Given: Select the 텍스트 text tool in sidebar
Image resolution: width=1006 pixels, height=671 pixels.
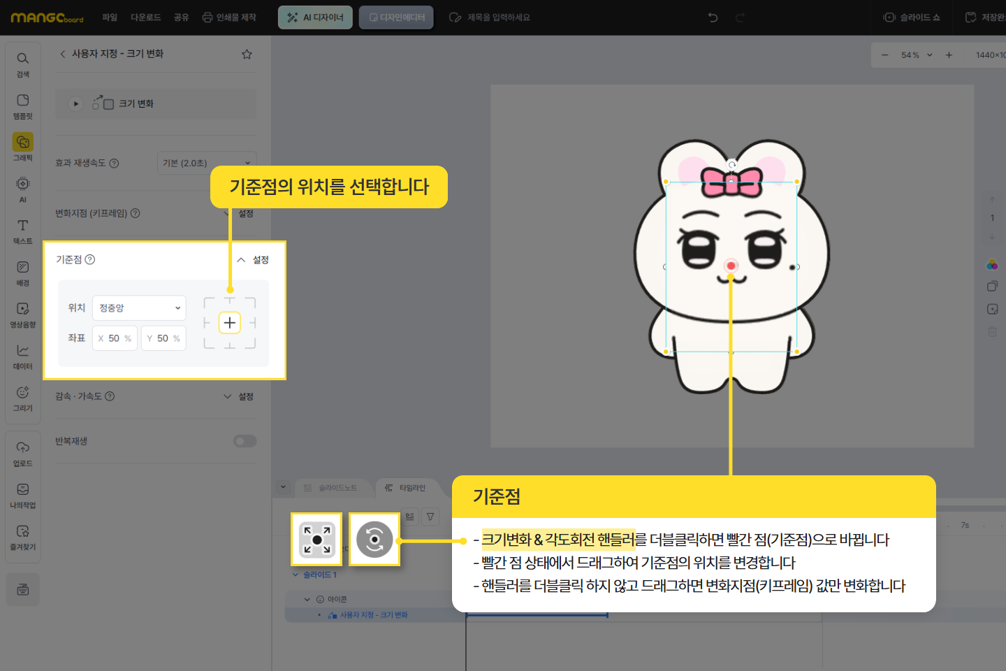Looking at the screenshot, I should tap(22, 231).
